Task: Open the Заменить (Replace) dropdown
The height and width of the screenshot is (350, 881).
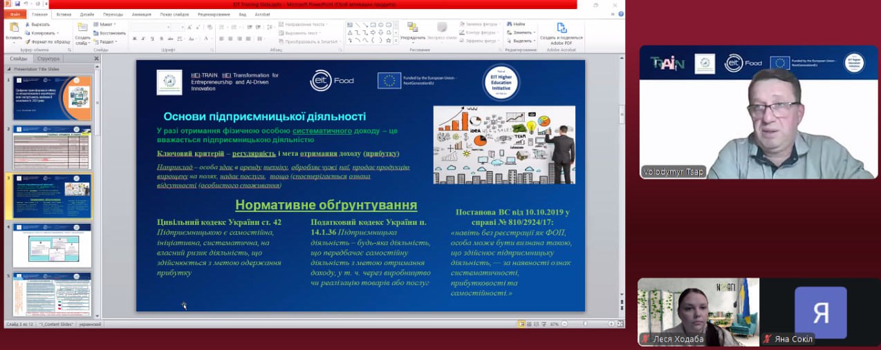Action: [x=522, y=32]
